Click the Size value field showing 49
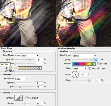Image resolution: width=111 pixels, height=106 pixels. click(40, 87)
